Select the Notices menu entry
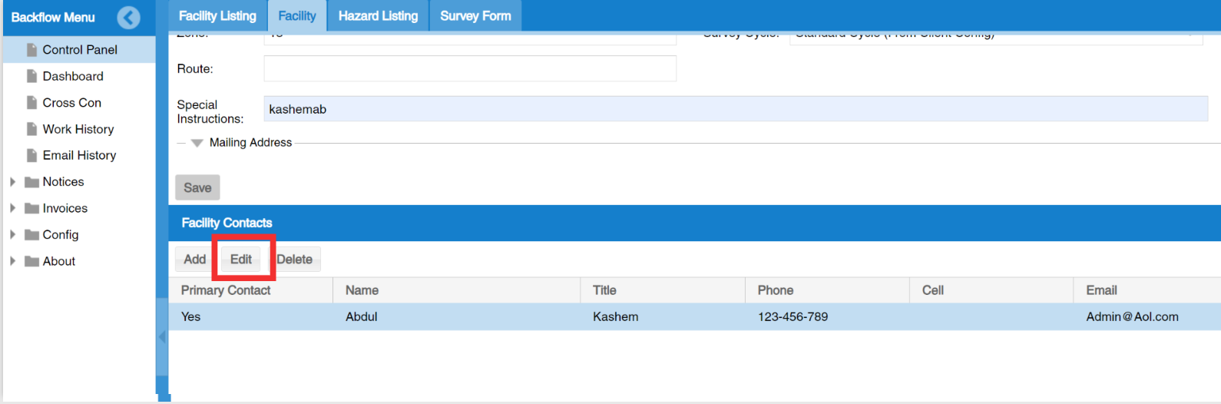 [x=63, y=182]
